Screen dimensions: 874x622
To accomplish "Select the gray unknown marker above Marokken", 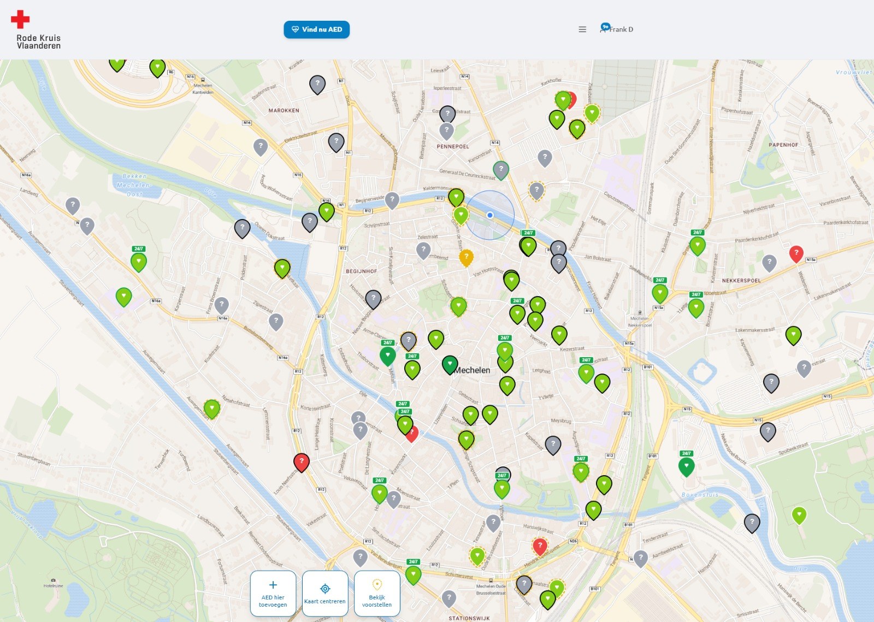I will coord(317,85).
